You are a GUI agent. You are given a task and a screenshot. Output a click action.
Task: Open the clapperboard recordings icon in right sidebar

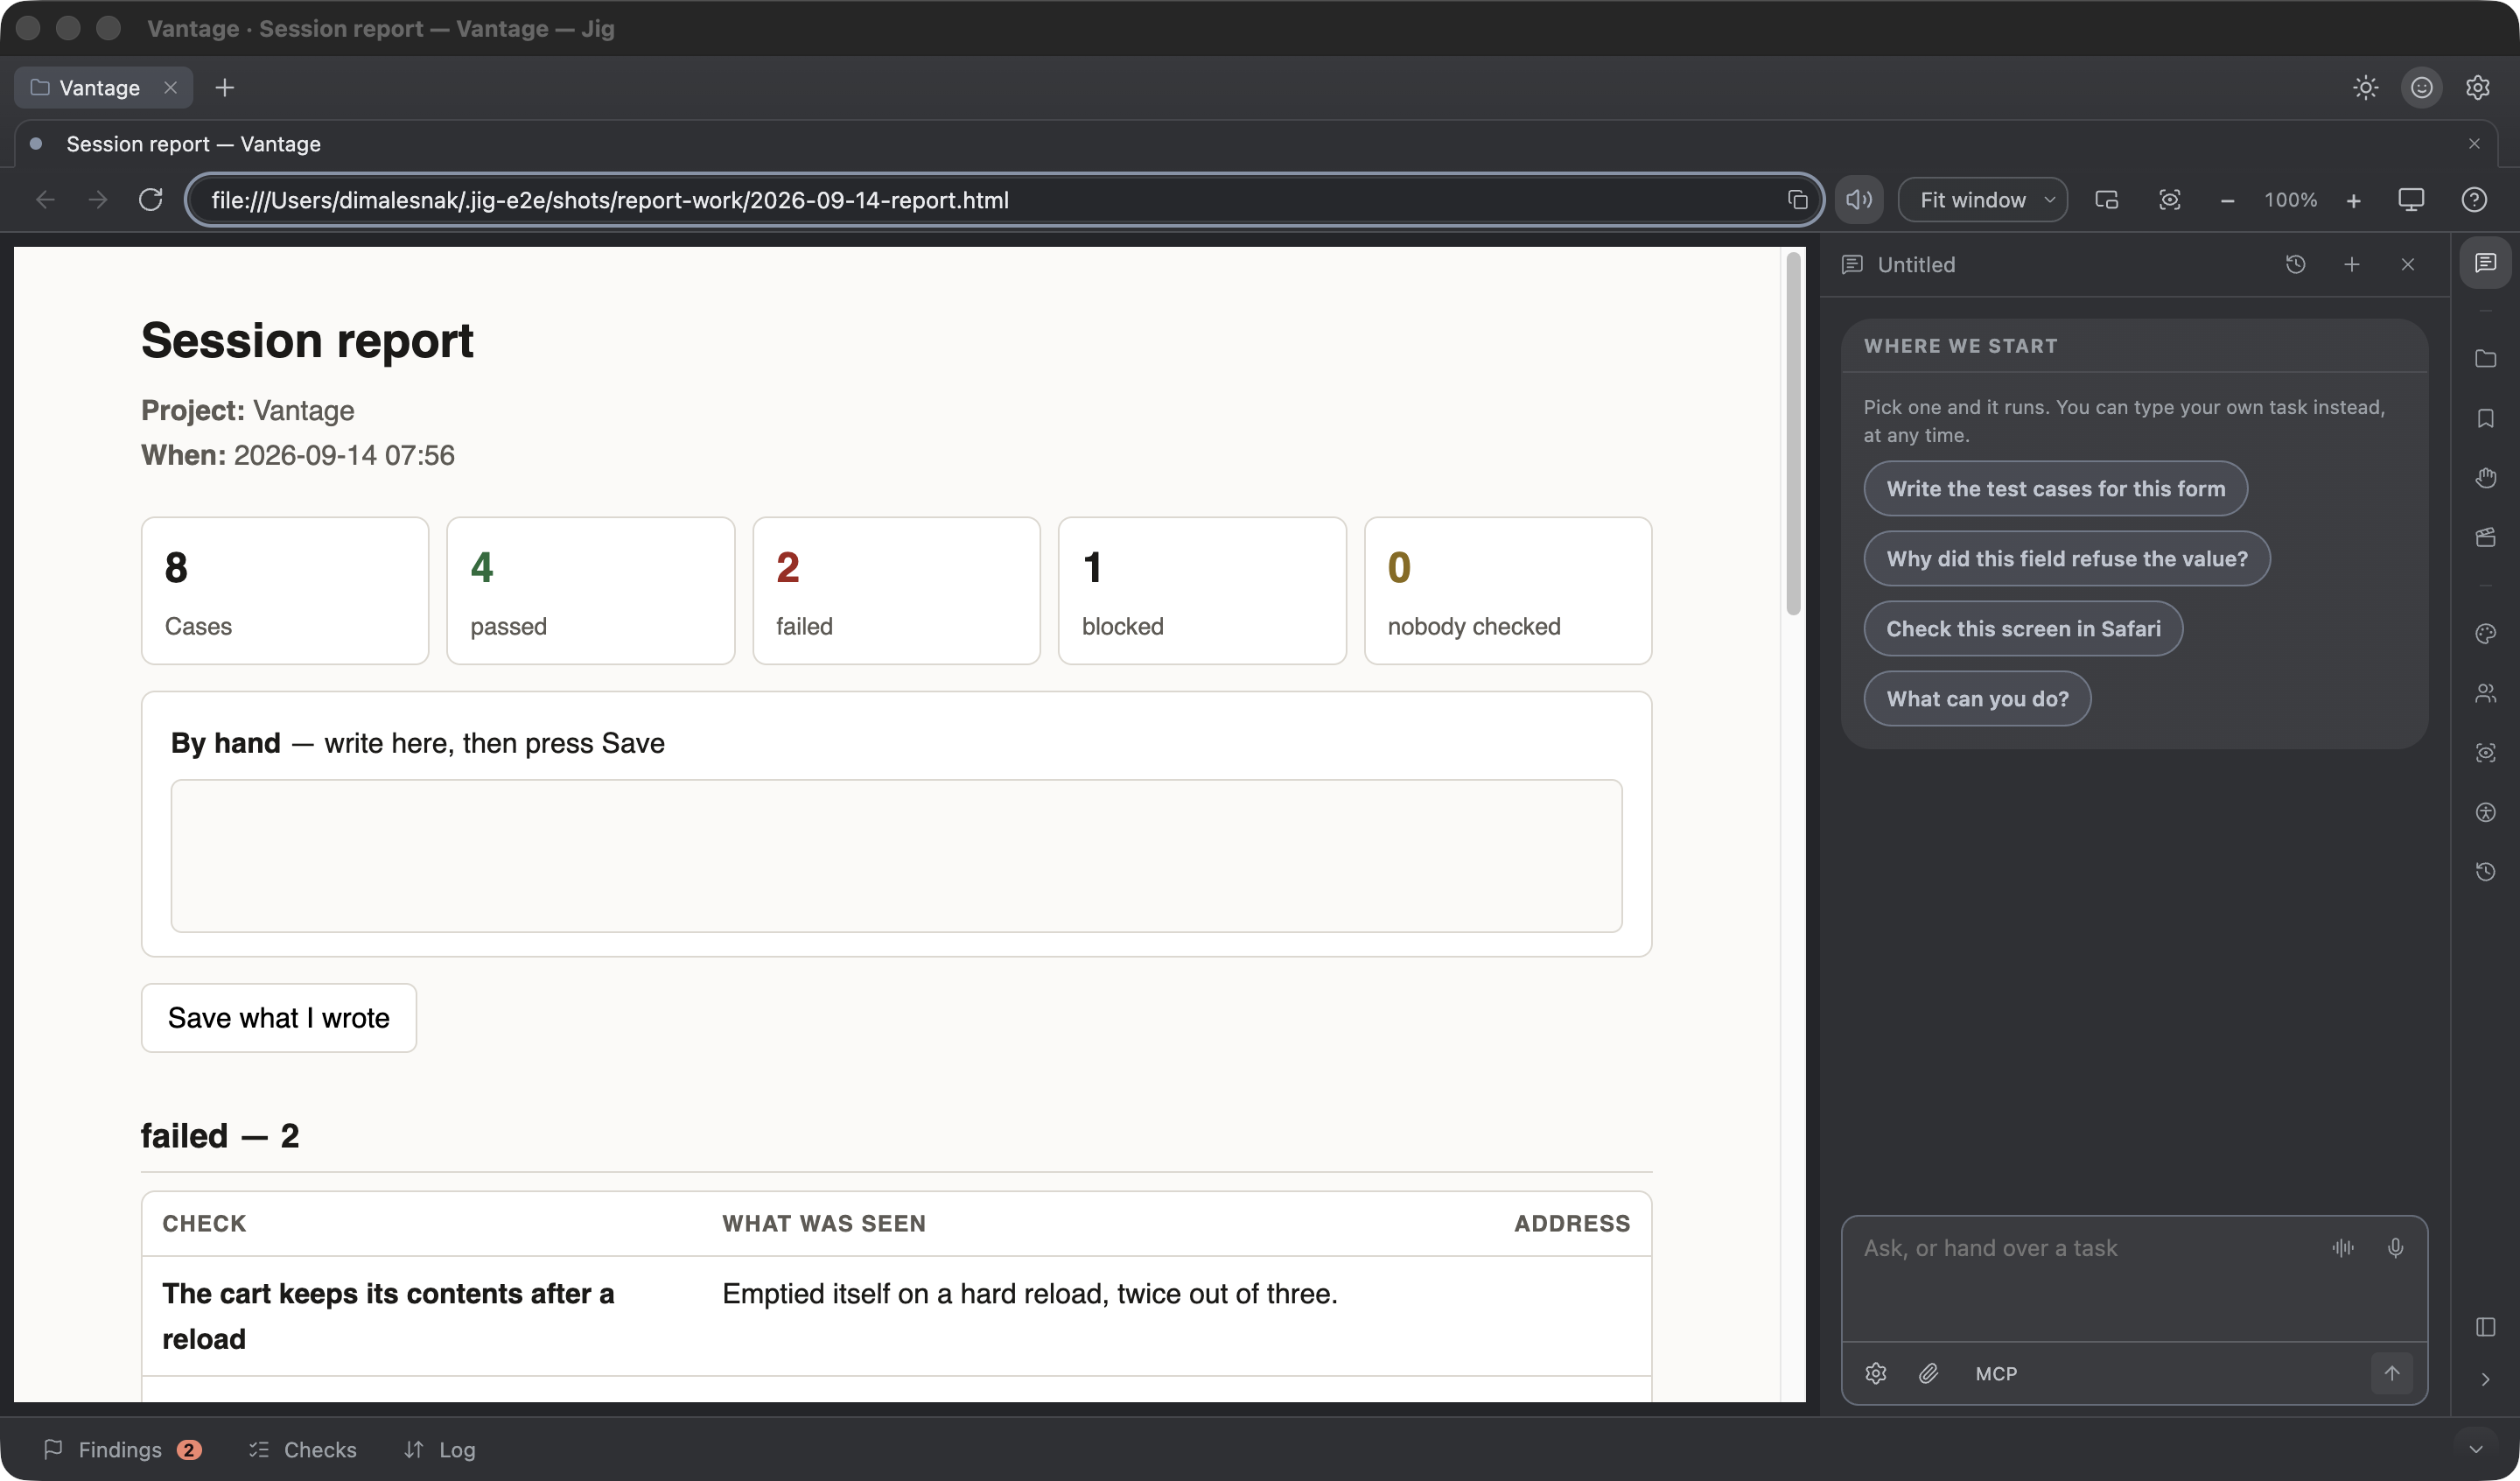point(2485,537)
